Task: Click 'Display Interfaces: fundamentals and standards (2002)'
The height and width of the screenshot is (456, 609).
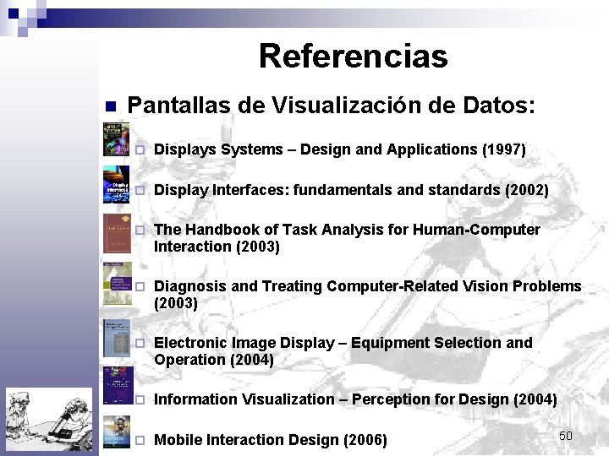Action: tap(351, 190)
